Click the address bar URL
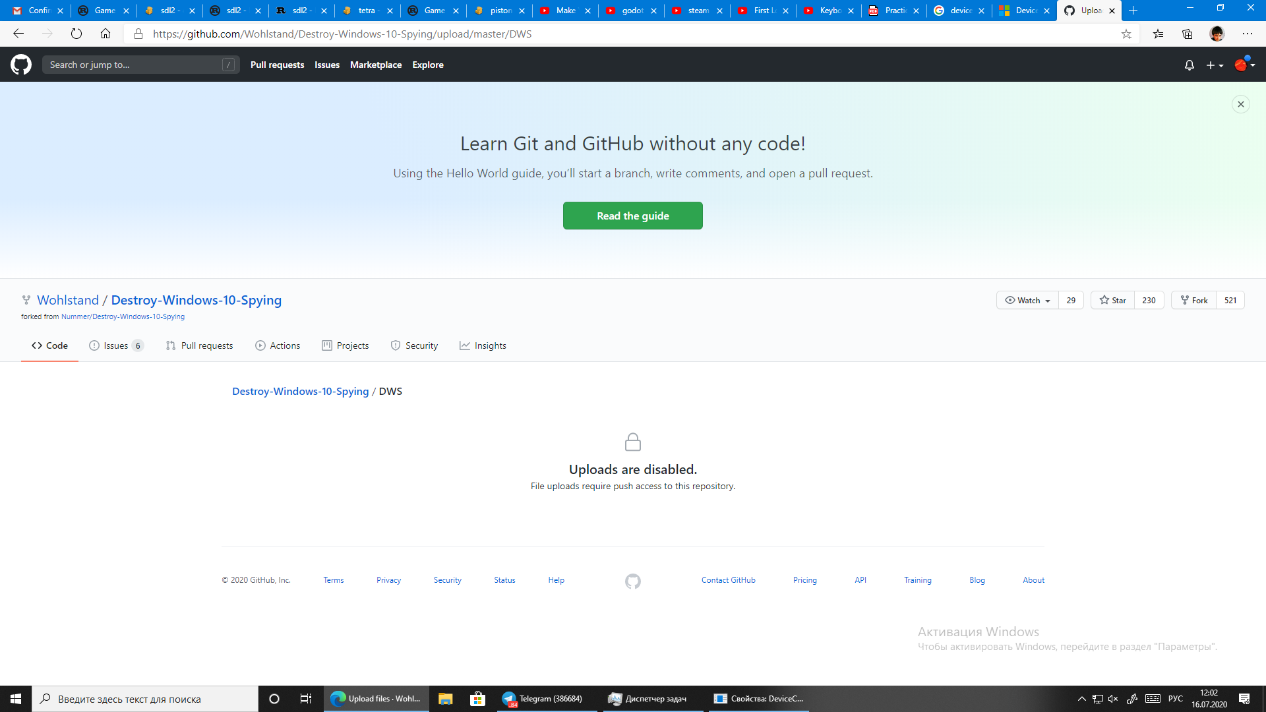This screenshot has height=712, width=1266. [x=342, y=34]
